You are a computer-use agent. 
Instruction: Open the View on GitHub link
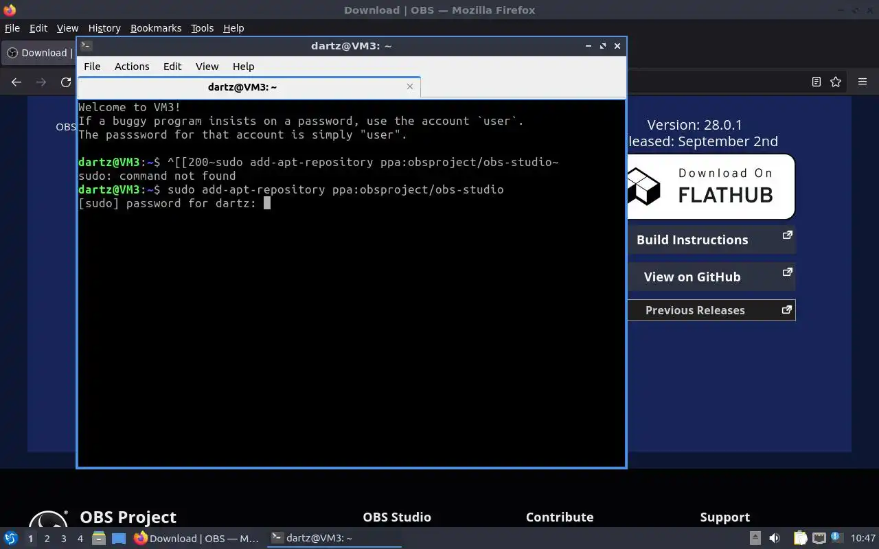(x=711, y=277)
